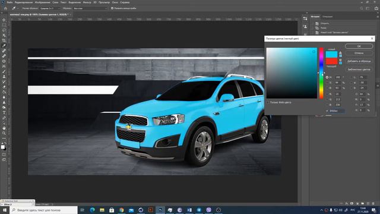Open the Файл menu
The height and width of the screenshot is (214, 380).
coord(9,2)
